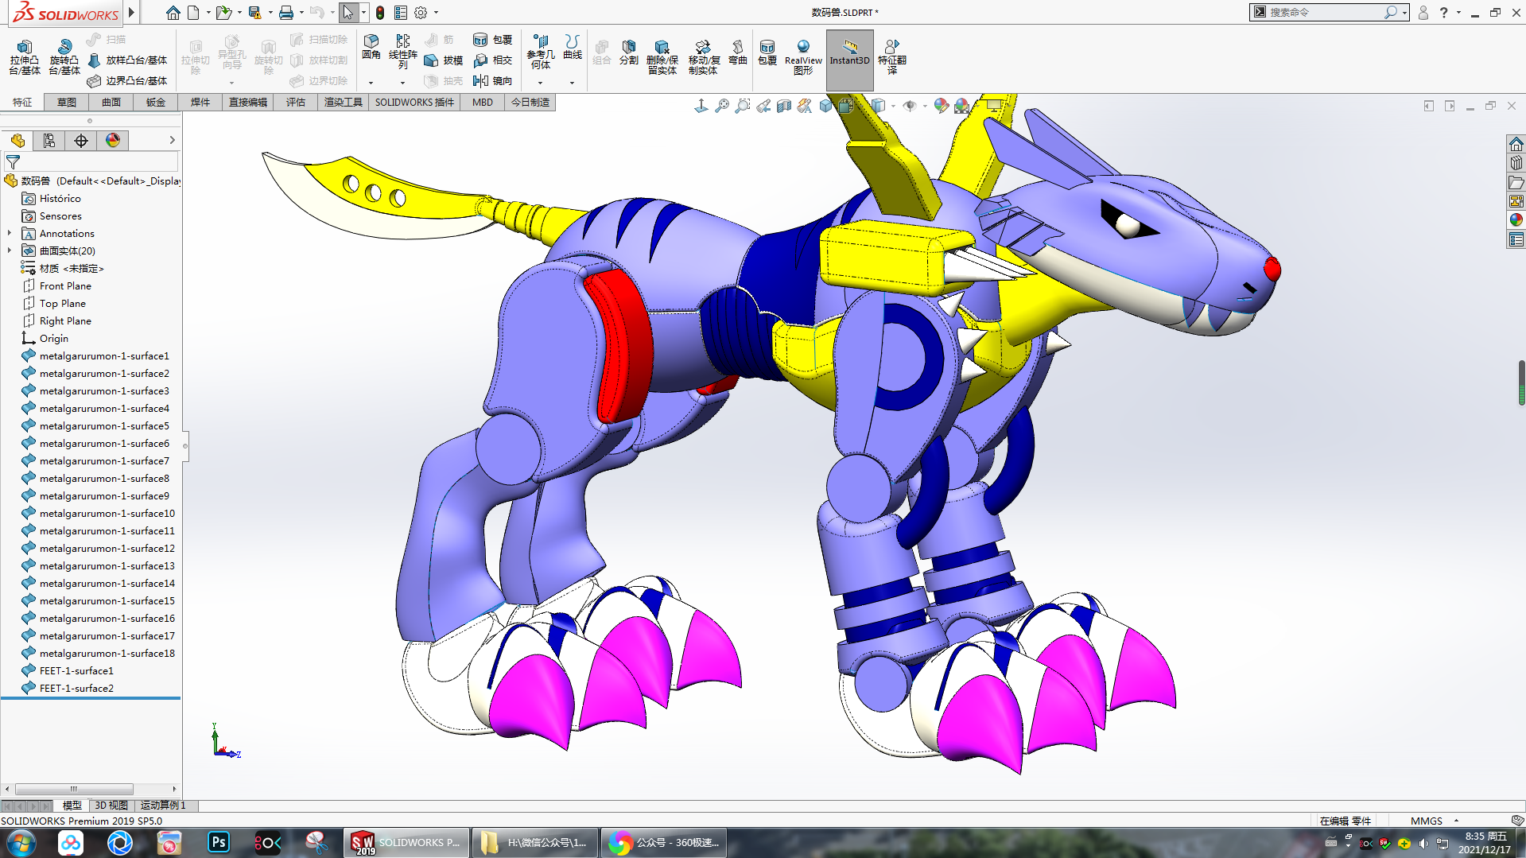Switch to the 钣金 (Sheet Metal) tab

point(156,103)
